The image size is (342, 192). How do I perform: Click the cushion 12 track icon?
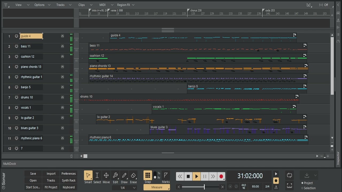[17, 57]
